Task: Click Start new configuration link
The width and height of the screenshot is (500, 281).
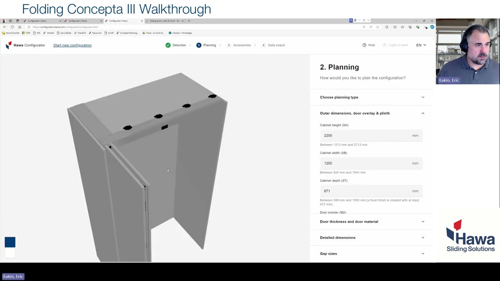Action: tap(72, 45)
